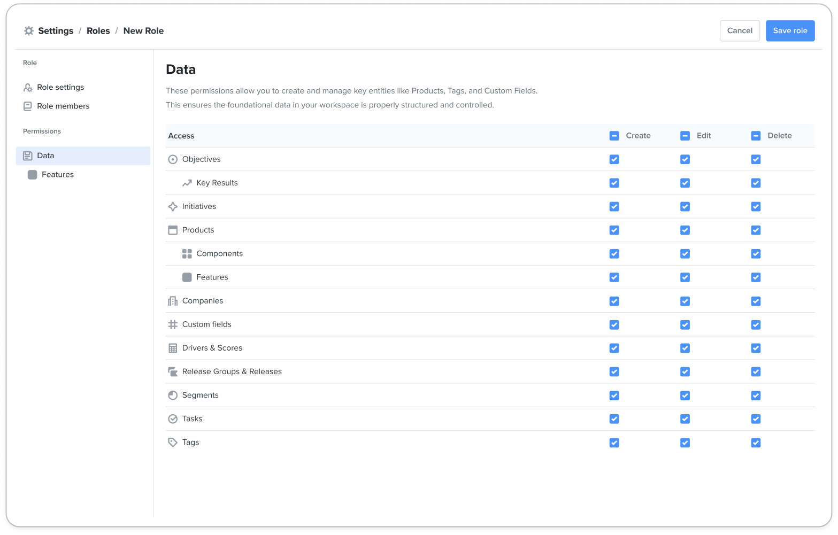
Task: Toggle the Delete column header checkbox
Action: 756,136
